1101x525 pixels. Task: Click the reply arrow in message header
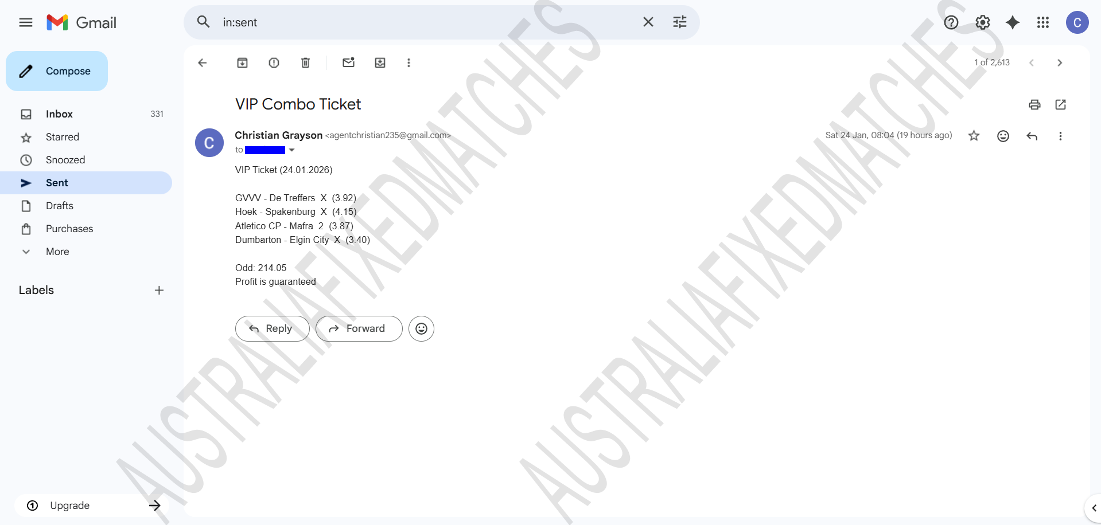(x=1032, y=136)
